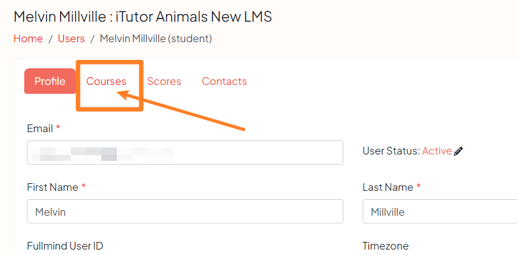Click the Fullmind User ID label

coord(65,246)
